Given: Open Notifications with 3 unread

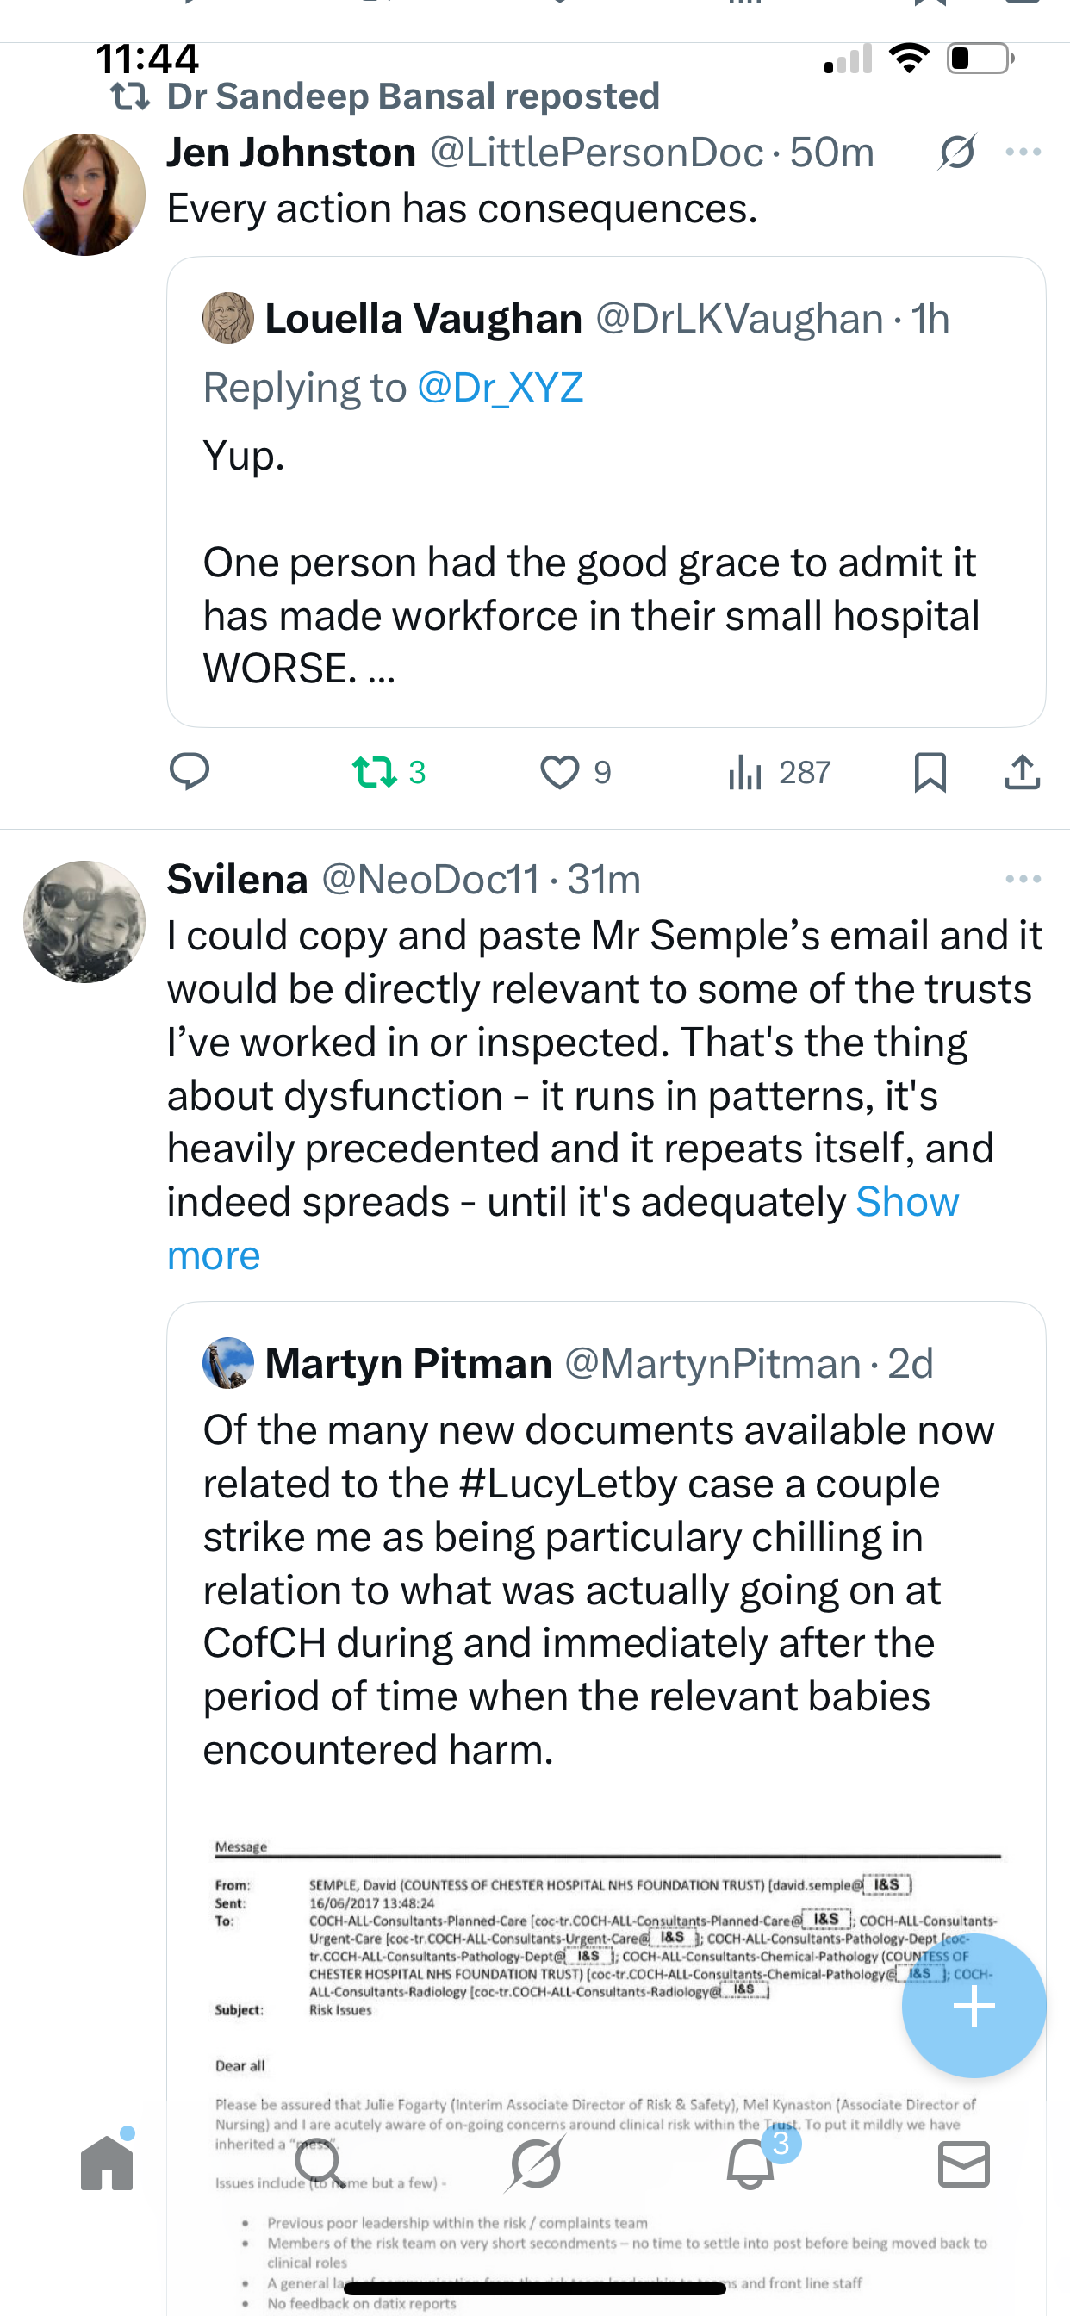Looking at the screenshot, I should [750, 2163].
